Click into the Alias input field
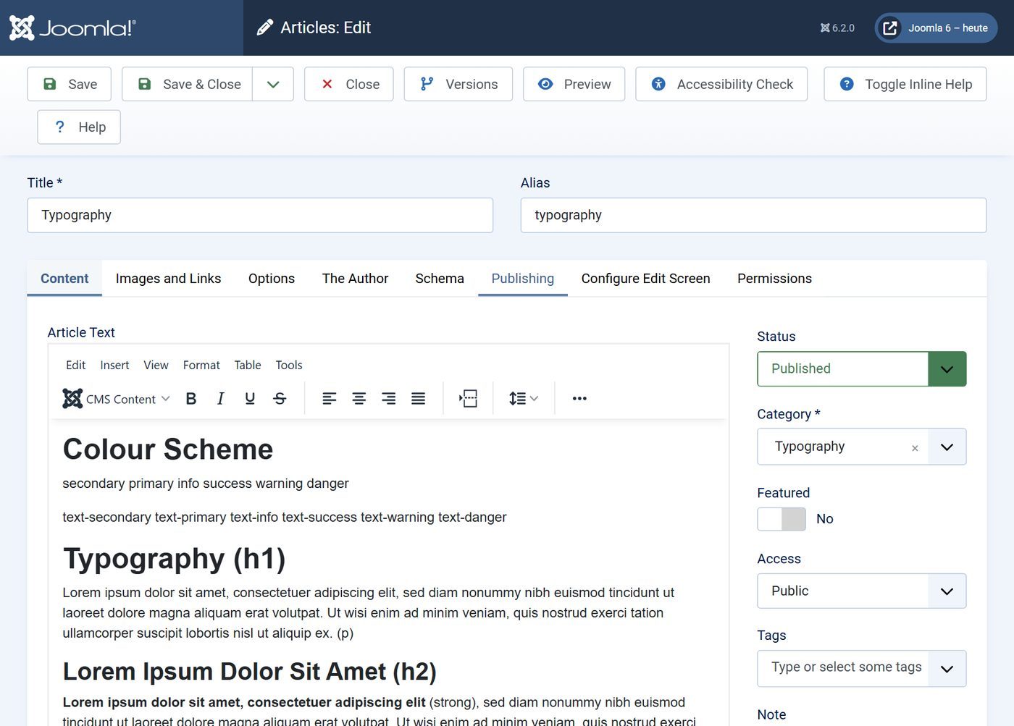The width and height of the screenshot is (1014, 726). (753, 215)
